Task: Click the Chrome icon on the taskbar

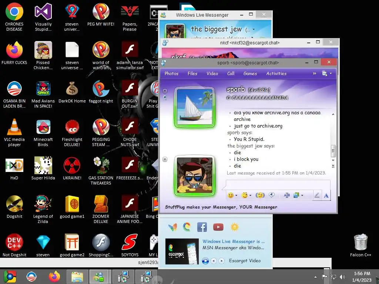Action: point(10,277)
